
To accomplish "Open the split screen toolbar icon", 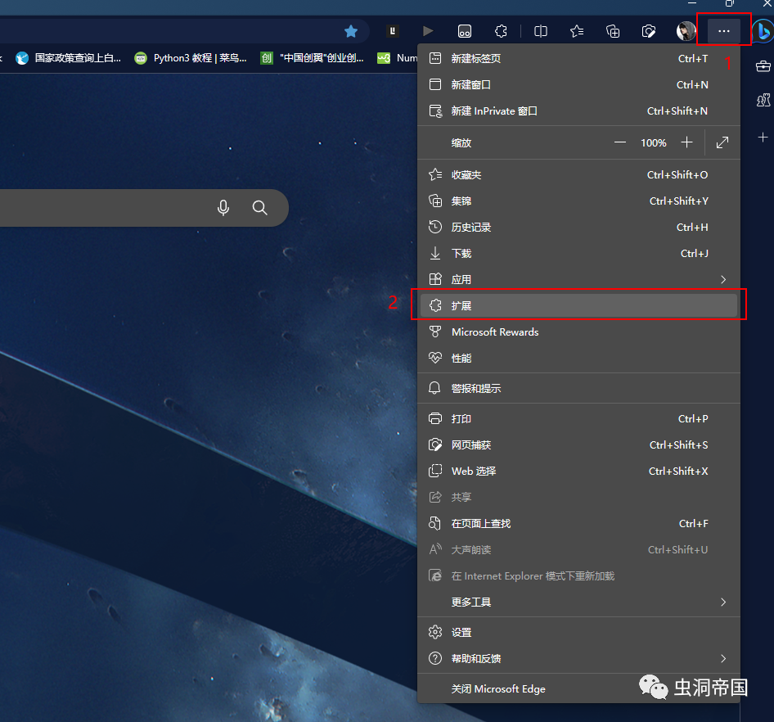I will [x=541, y=32].
